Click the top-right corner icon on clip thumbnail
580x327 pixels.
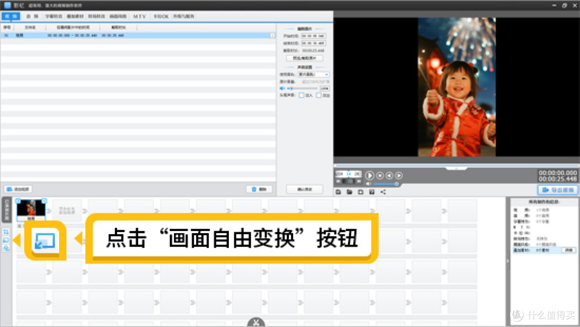44,201
